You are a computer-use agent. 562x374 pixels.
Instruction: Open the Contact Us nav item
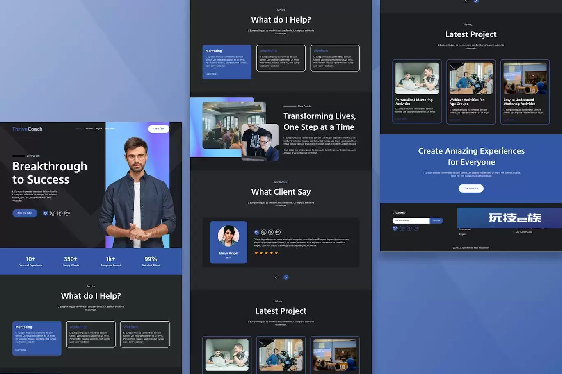(110, 129)
